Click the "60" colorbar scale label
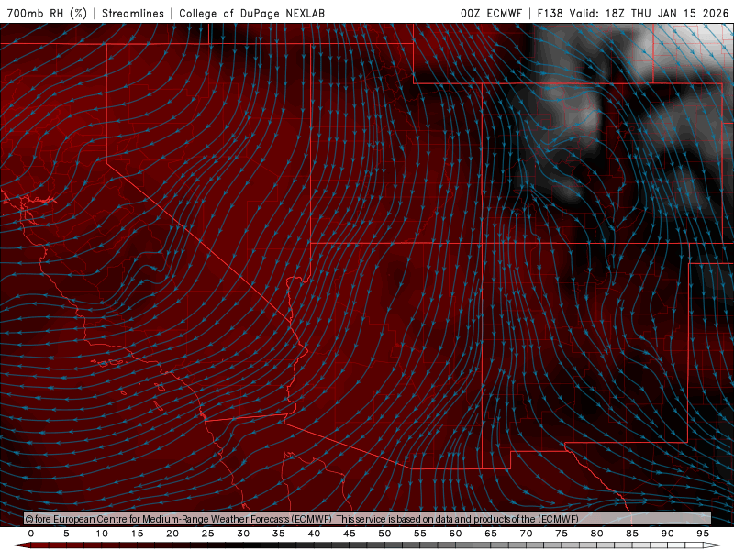This screenshot has width=734, height=550. coord(455,533)
